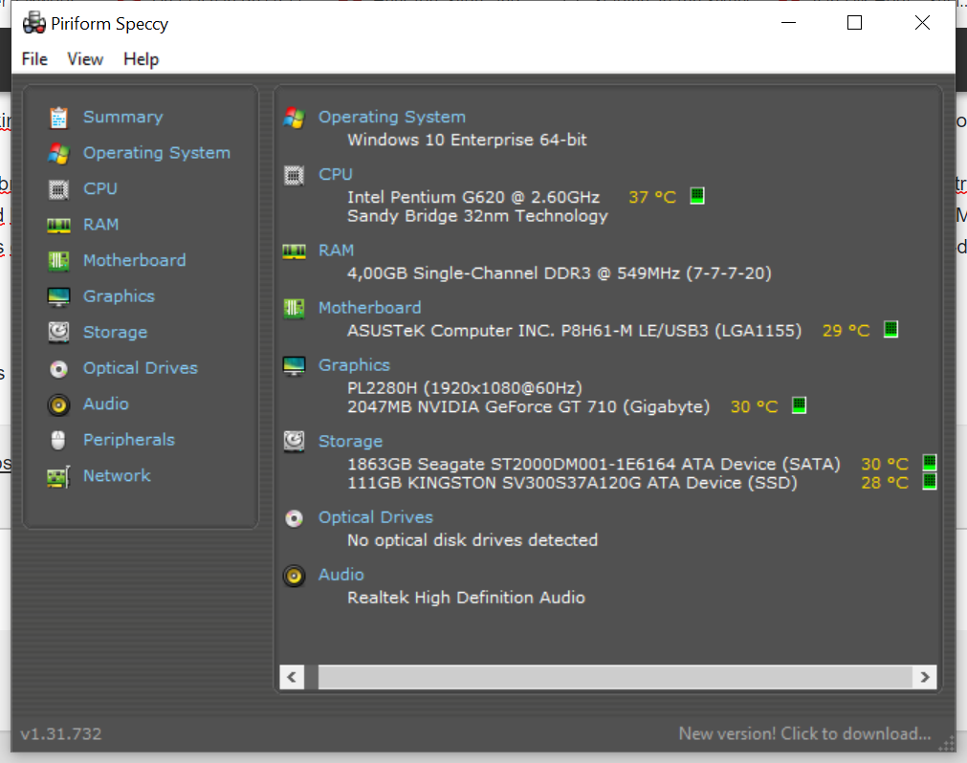Click the RAM stick icon in sidebar
This screenshot has height=763, width=967.
[x=58, y=226]
